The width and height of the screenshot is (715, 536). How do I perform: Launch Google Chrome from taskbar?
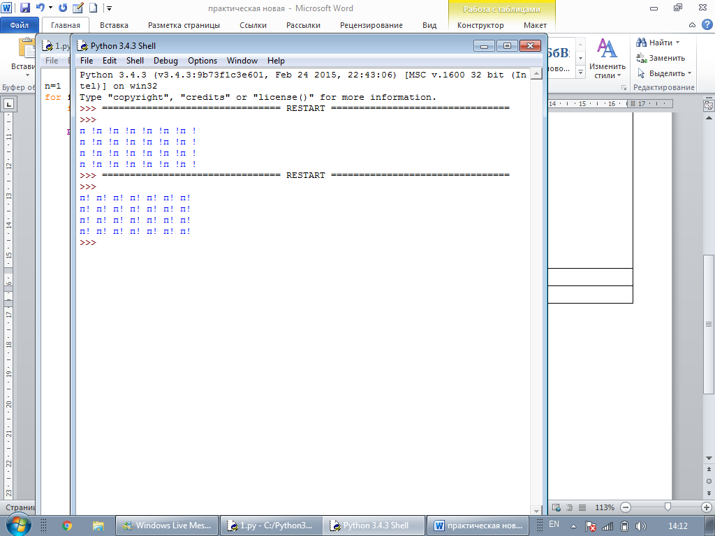(x=67, y=526)
